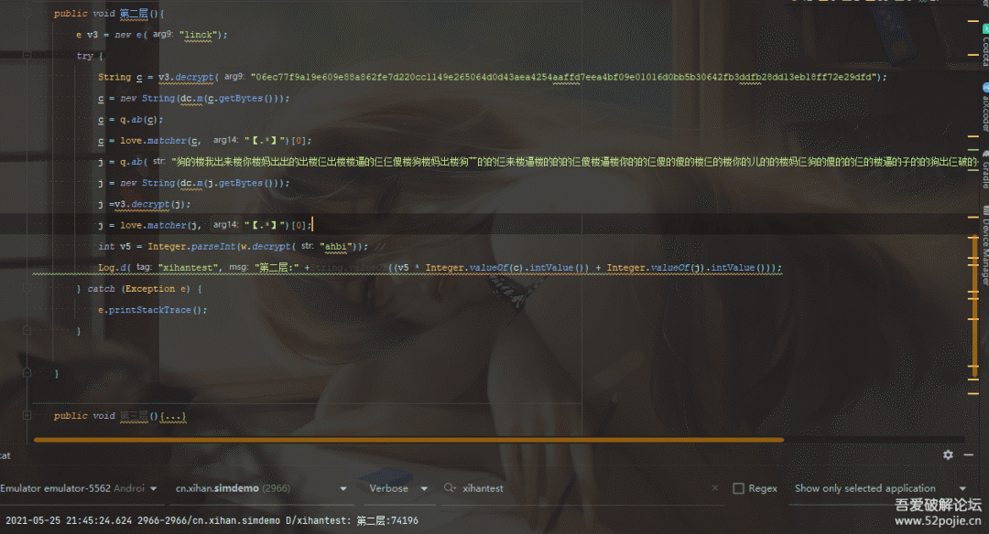Open the cn.xihan.simdemo process dropdown
This screenshot has width=989, height=534.
click(261, 488)
